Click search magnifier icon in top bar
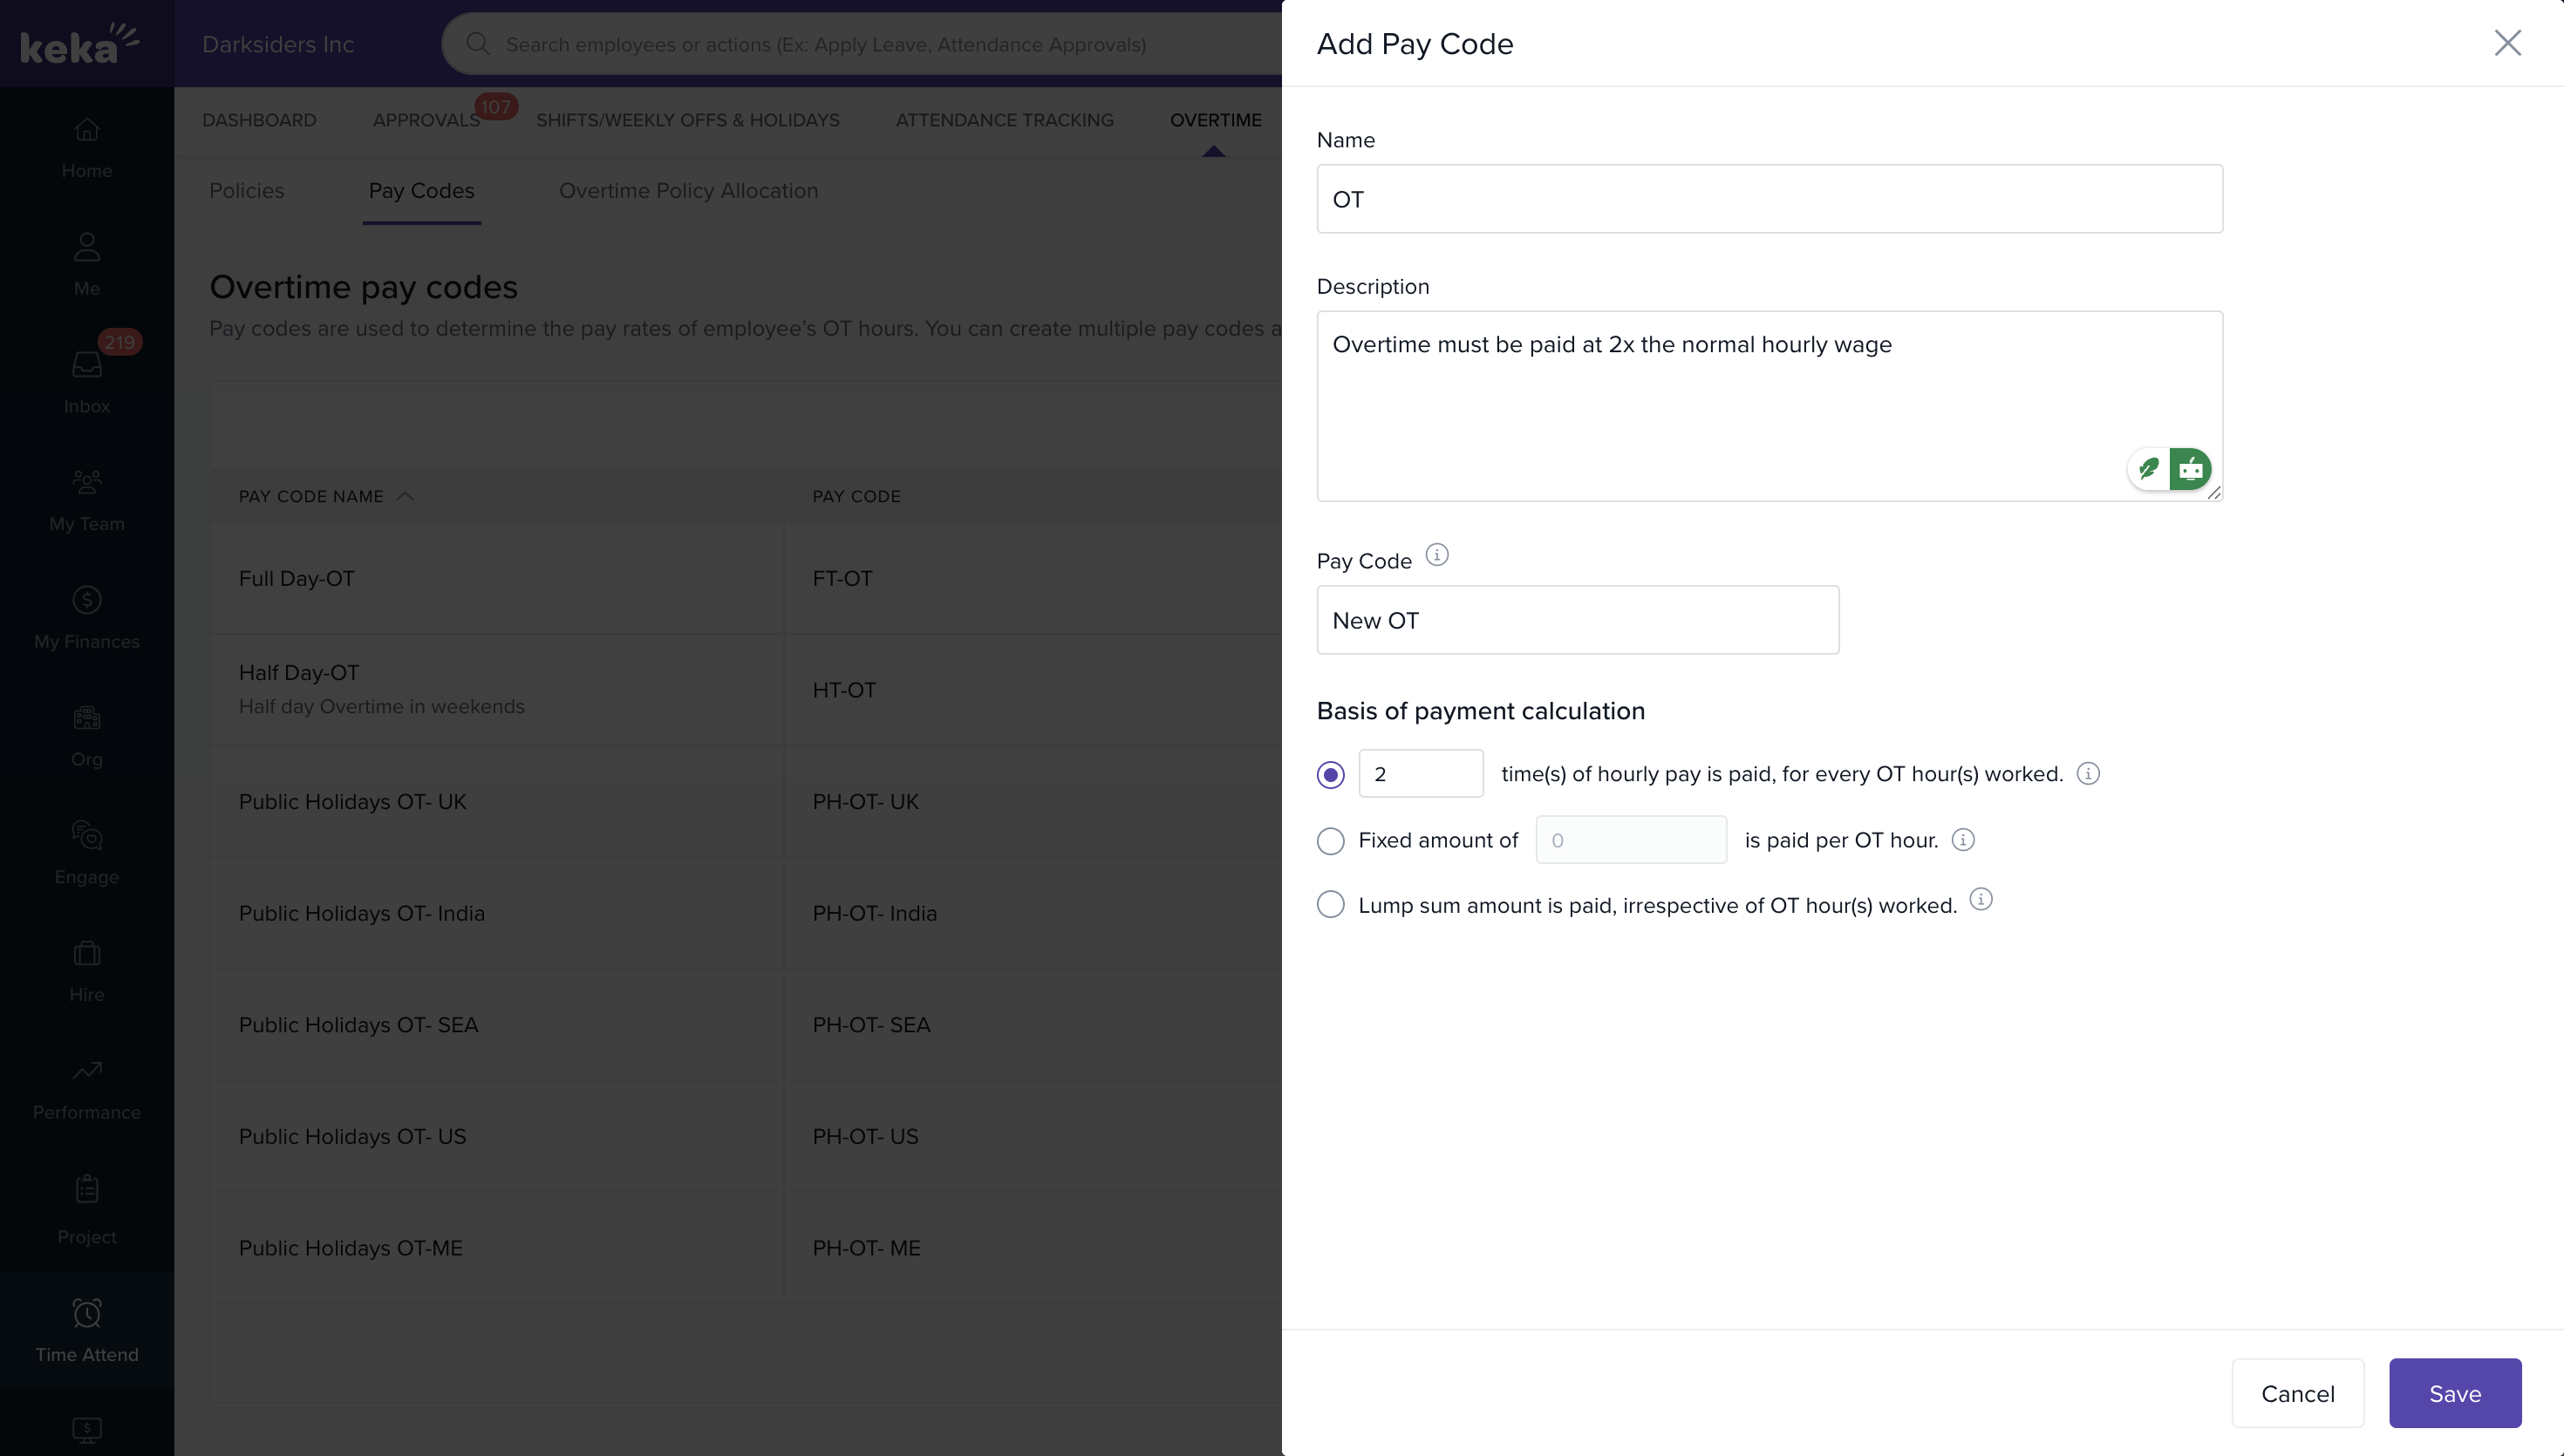Screen dimensions: 2564x1456 pos(478,44)
